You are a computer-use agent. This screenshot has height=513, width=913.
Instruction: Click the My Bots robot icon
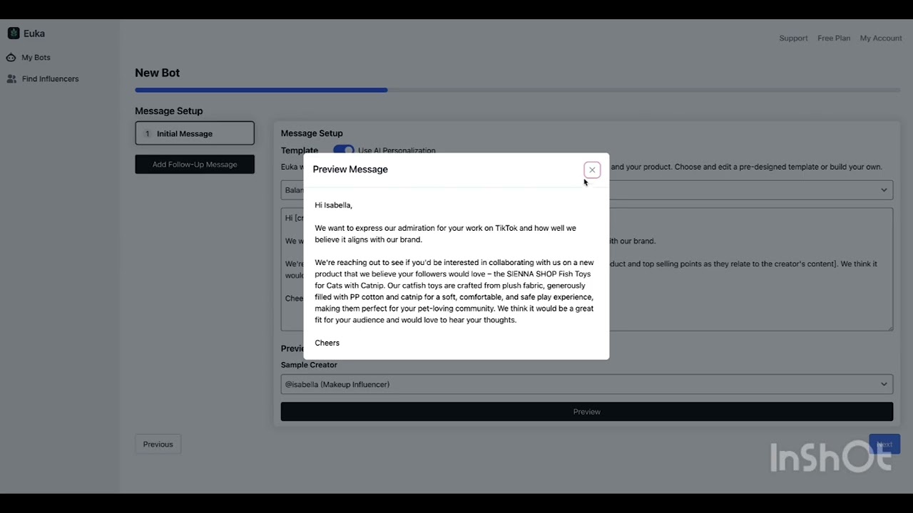point(11,57)
